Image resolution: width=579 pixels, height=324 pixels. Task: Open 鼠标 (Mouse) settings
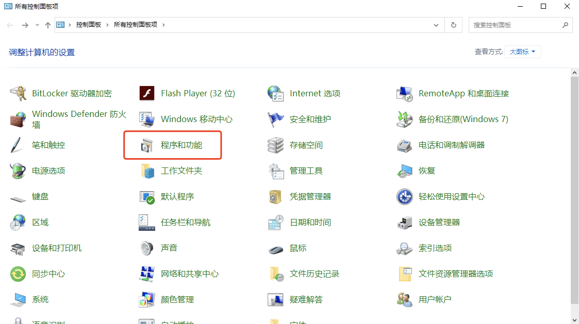(298, 248)
